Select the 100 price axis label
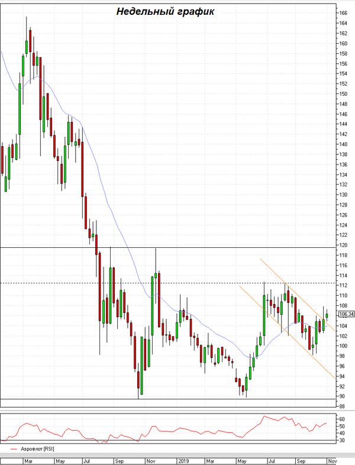This screenshot has width=355, height=465. (x=343, y=345)
